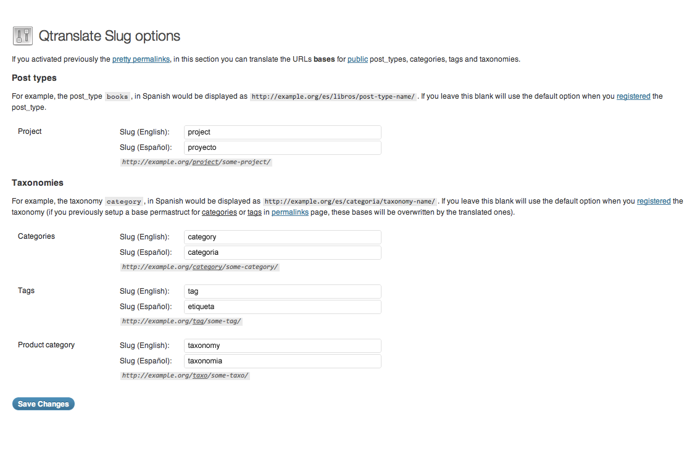
Task: Open the pretty permalinks link
Action: coord(141,59)
